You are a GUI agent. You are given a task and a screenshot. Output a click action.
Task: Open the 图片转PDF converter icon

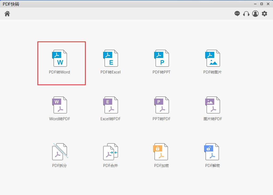point(213,105)
